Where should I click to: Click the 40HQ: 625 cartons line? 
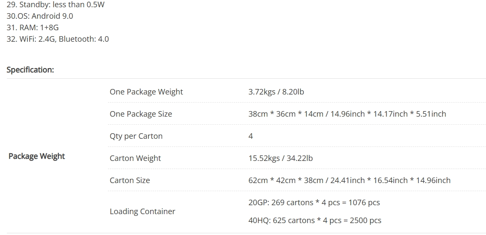point(315,221)
